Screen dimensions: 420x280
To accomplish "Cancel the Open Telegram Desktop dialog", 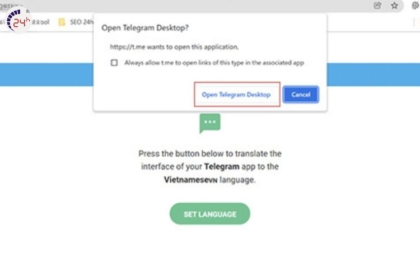I will tap(301, 95).
